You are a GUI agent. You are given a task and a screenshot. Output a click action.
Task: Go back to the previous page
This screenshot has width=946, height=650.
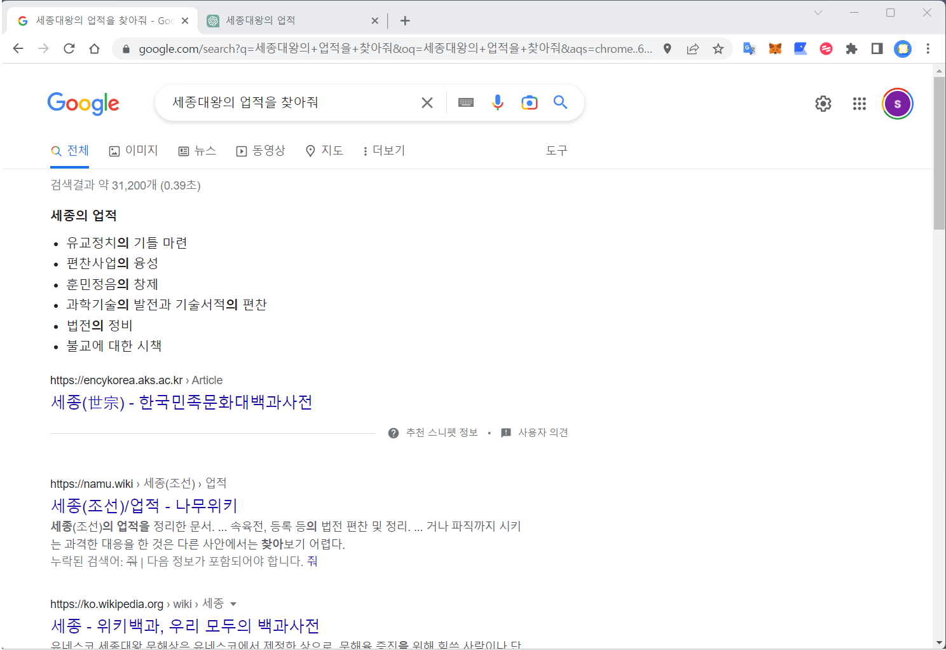click(18, 48)
